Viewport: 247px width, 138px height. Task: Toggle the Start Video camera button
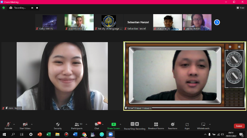point(25,126)
